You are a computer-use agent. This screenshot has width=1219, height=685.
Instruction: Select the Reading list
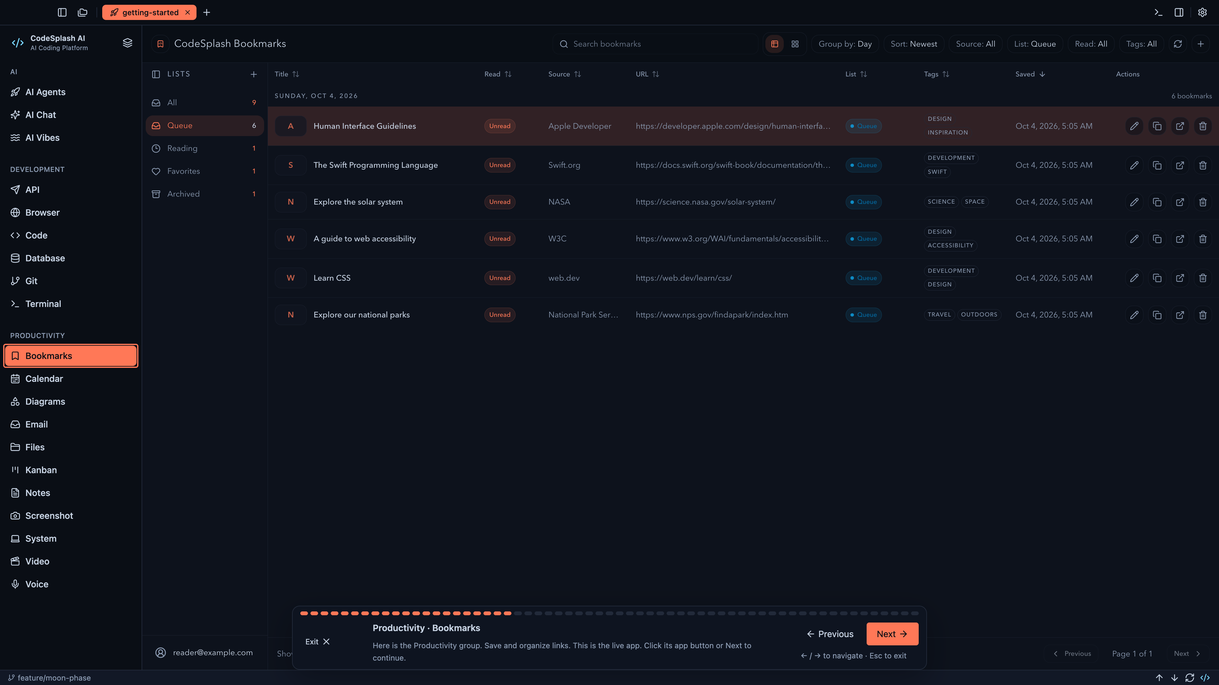(204, 148)
